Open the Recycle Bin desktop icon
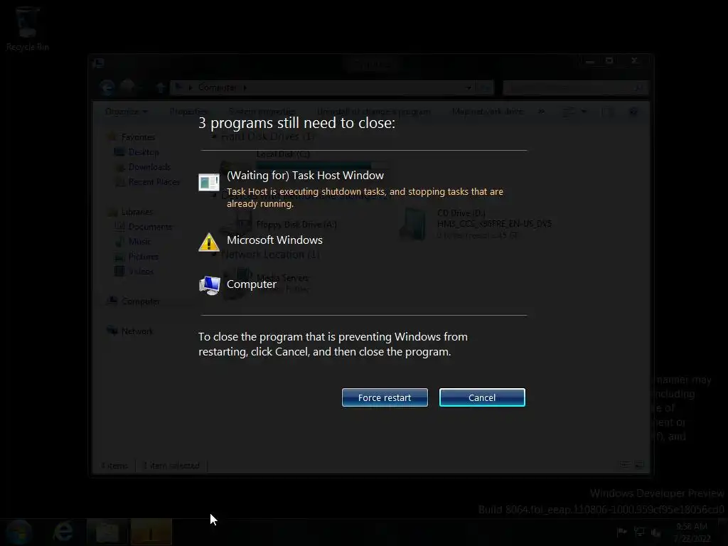Screen dimensions: 728x546 point(28,28)
